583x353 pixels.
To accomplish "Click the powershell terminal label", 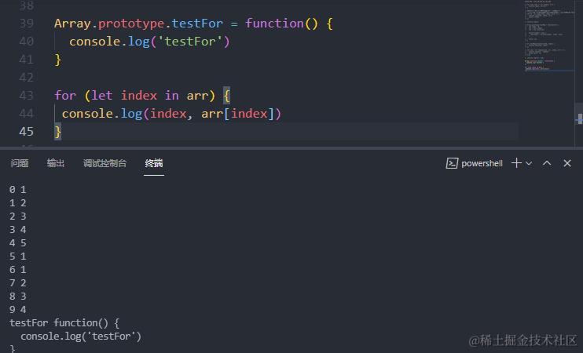I will click(482, 163).
